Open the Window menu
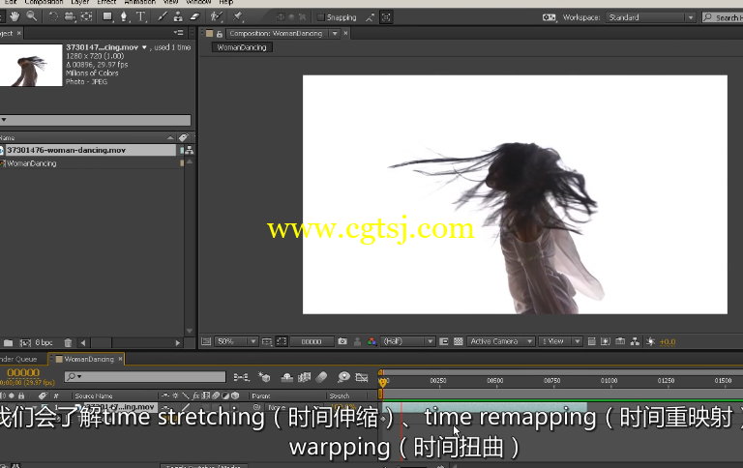This screenshot has width=743, height=468. [198, 2]
